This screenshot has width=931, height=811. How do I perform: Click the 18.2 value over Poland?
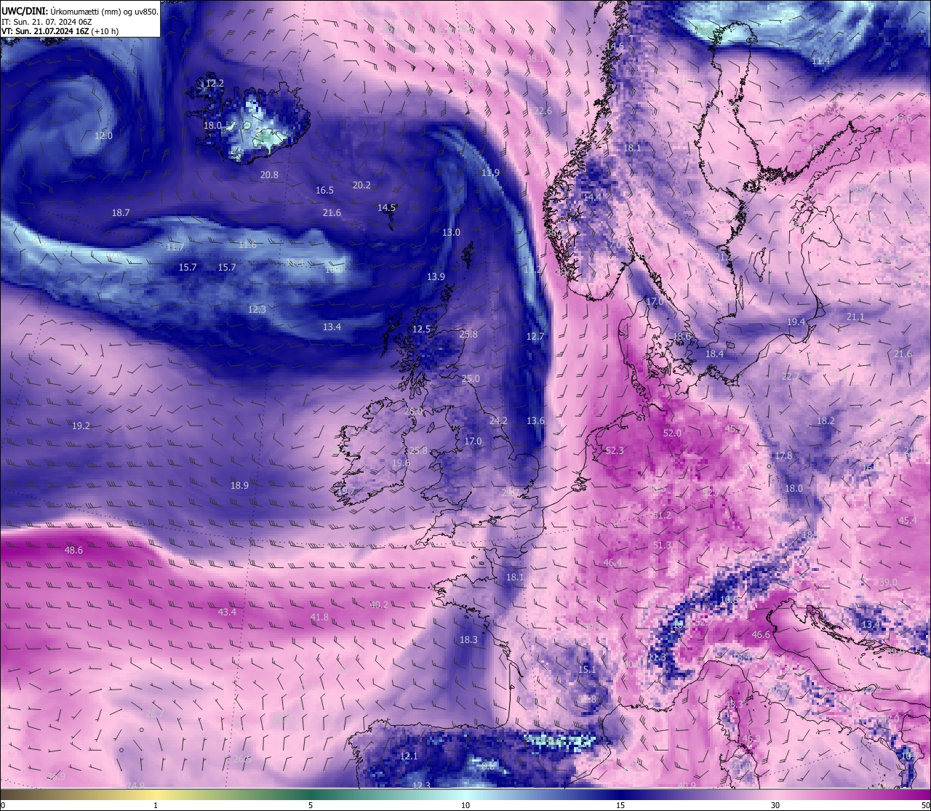[x=826, y=421]
